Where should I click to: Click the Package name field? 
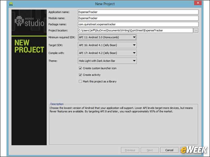(x=138, y=24)
